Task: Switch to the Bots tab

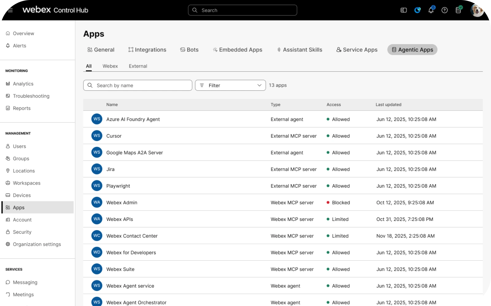Action: coord(189,50)
